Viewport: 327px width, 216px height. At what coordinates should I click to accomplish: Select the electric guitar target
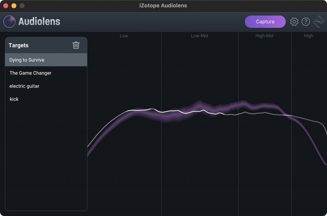pos(46,86)
